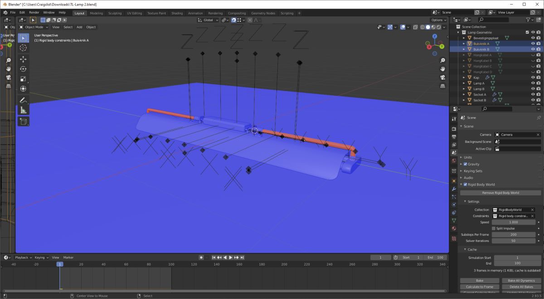This screenshot has height=299, width=544.
Task: Click the Blender logo menu icon
Action: click(5, 12)
